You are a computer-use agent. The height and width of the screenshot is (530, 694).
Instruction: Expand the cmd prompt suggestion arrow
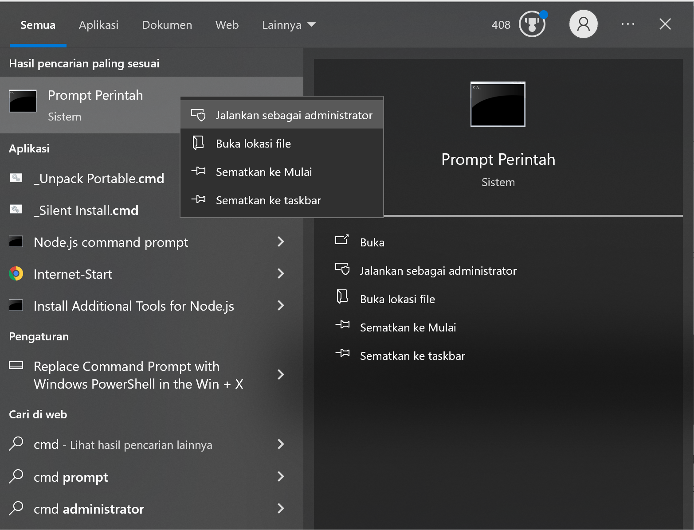click(281, 476)
